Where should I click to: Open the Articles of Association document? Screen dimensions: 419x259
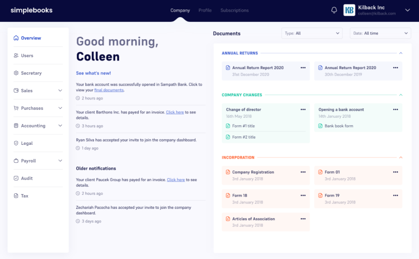(x=266, y=222)
